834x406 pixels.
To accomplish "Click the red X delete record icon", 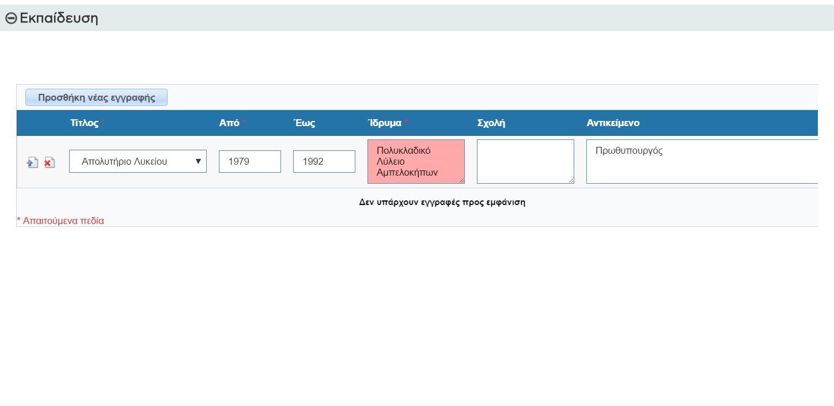I will click(x=49, y=163).
